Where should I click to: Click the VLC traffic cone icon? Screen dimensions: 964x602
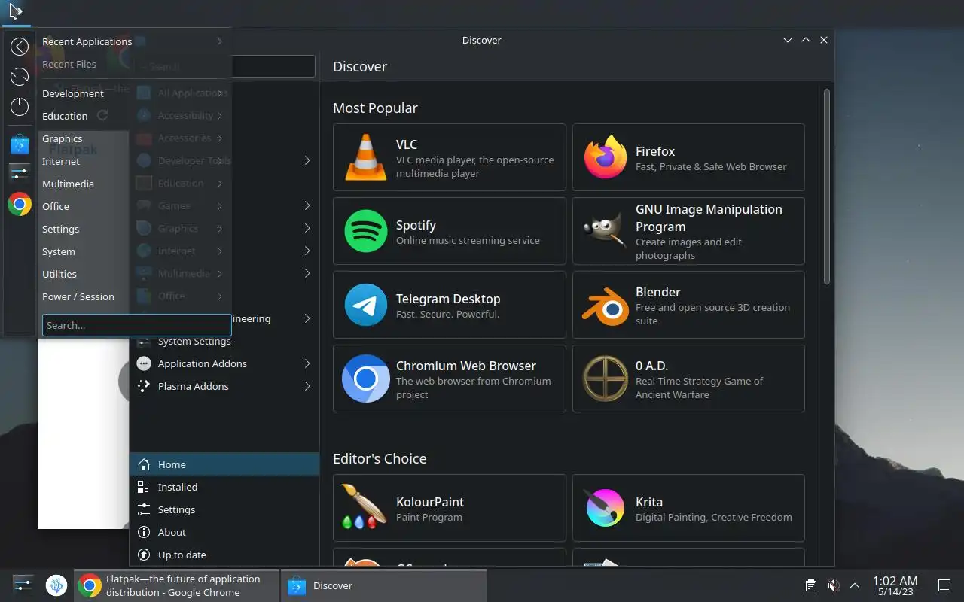tap(365, 157)
